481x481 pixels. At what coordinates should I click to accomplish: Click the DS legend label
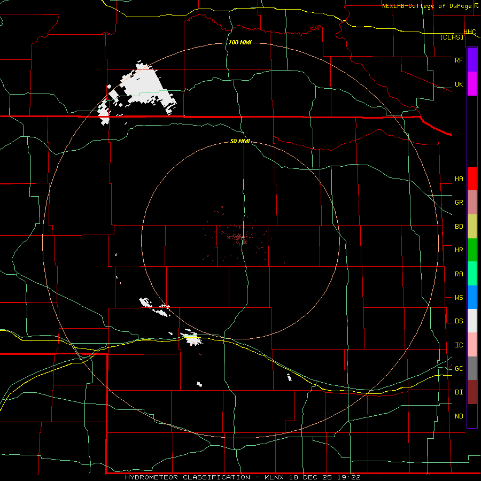click(x=459, y=321)
